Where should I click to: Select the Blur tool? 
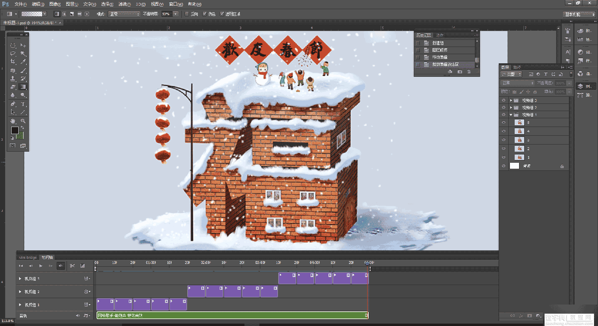(13, 95)
